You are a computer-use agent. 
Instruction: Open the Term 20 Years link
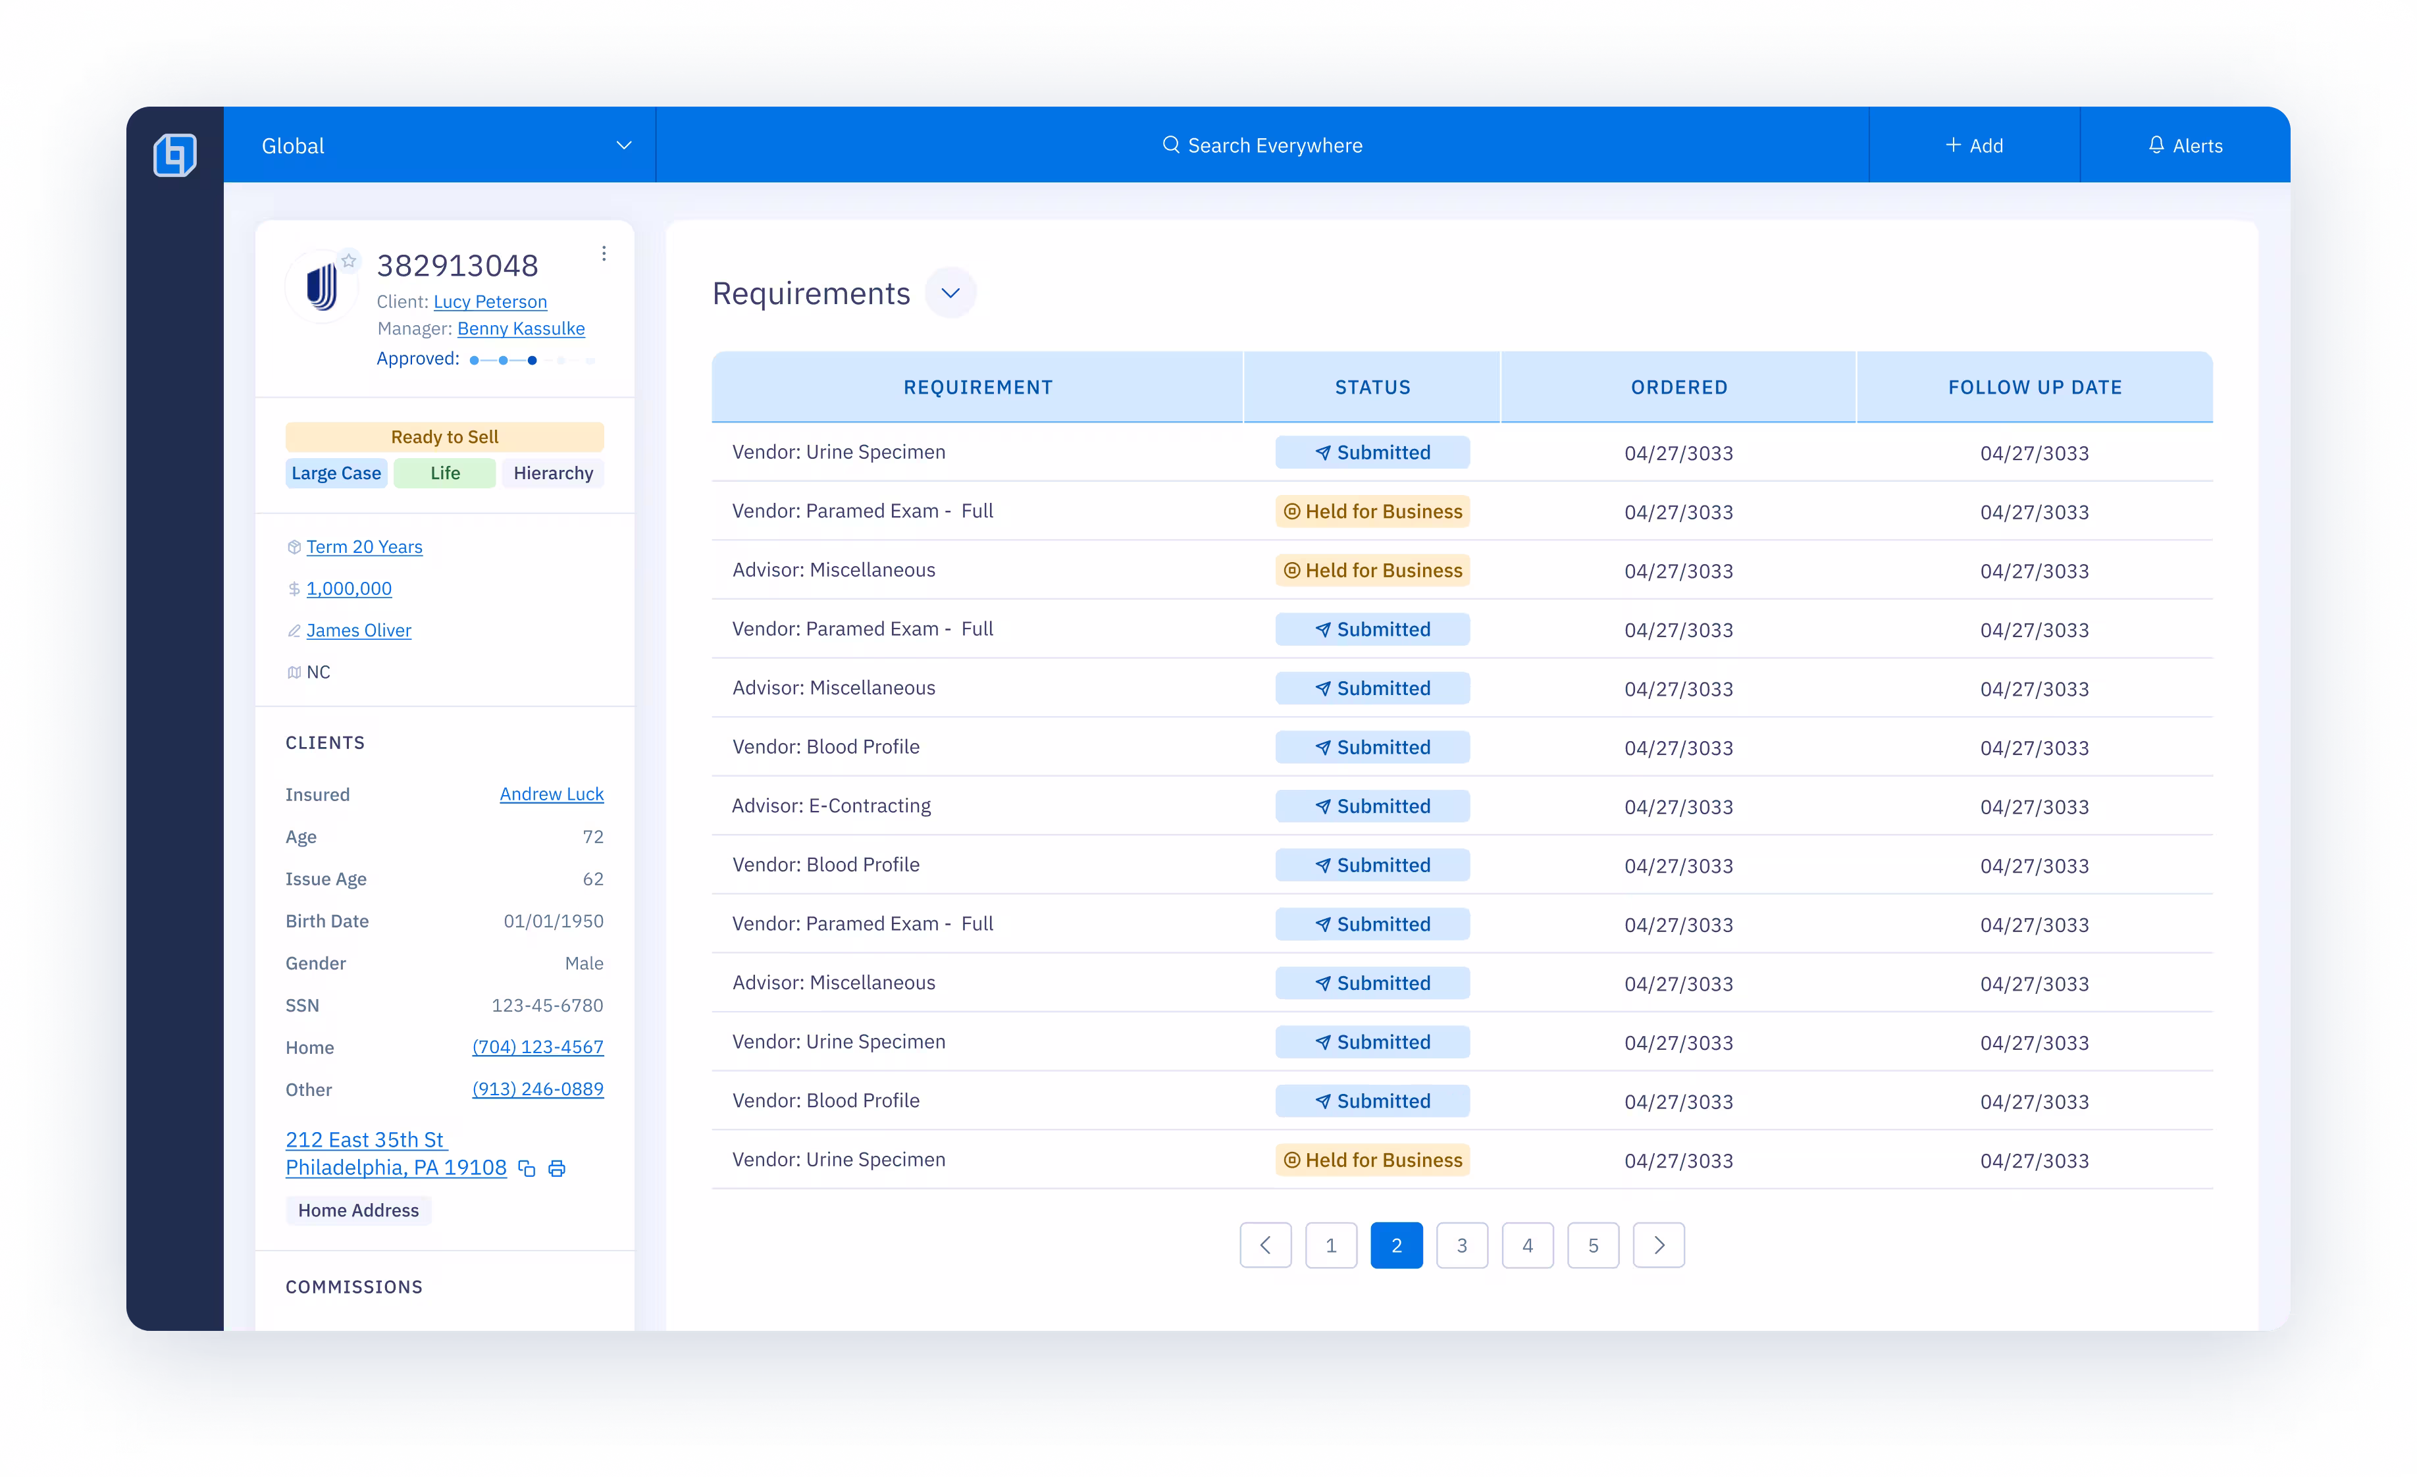pyautogui.click(x=364, y=547)
